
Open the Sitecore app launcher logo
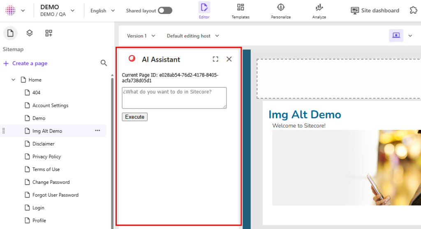coord(10,10)
